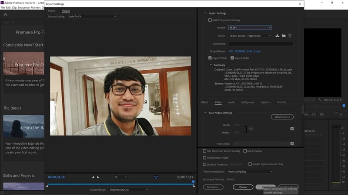Click the Import Preset icon

[x=284, y=36]
